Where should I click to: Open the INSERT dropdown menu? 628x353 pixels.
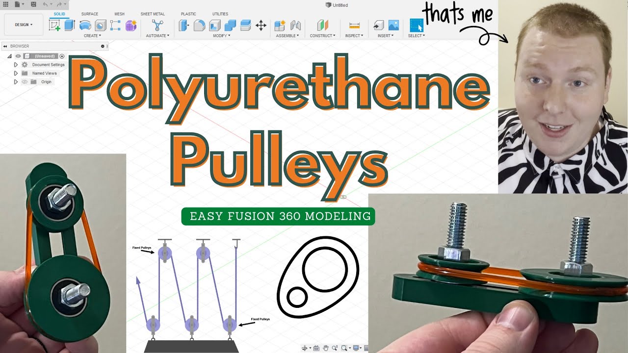(386, 36)
